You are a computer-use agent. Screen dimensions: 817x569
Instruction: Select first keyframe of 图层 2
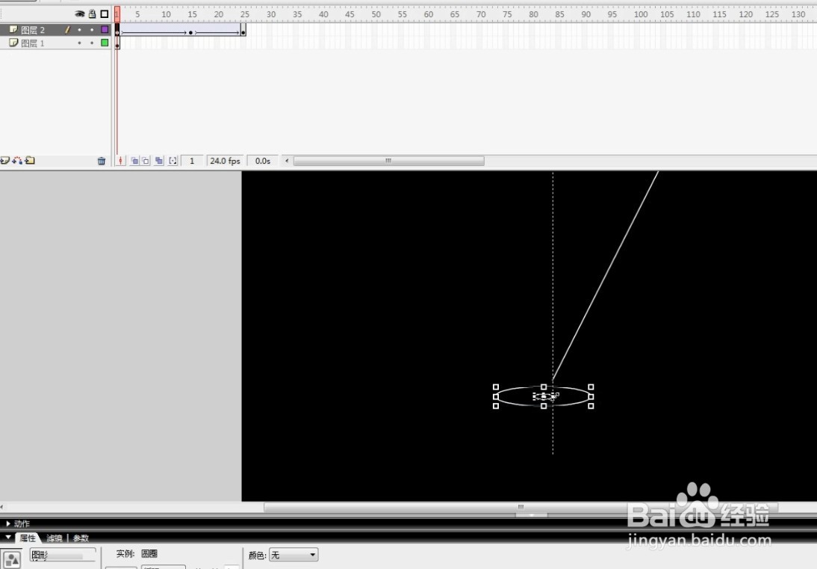point(117,30)
